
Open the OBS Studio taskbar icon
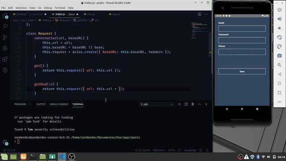point(71,157)
